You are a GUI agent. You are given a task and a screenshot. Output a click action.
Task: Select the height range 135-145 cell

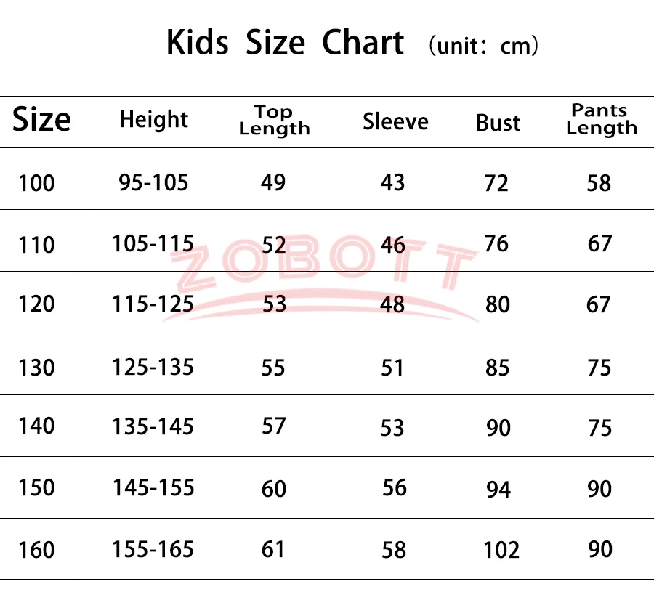(x=153, y=426)
